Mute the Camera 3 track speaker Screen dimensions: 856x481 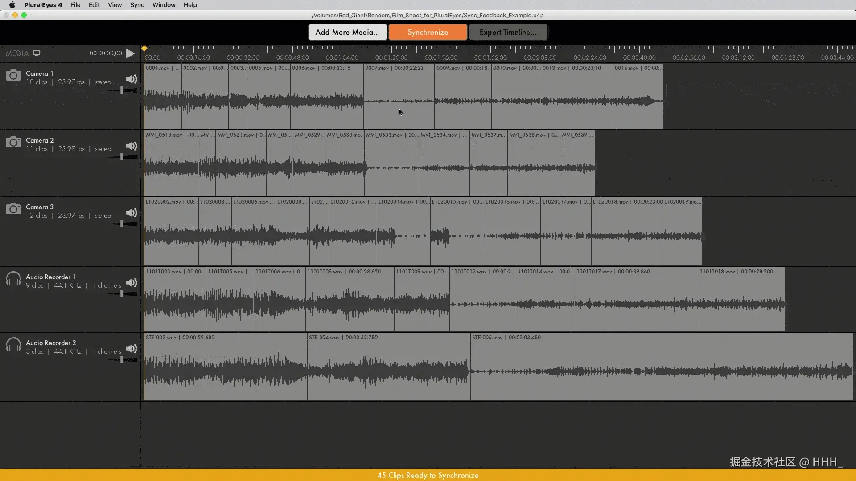(x=131, y=213)
